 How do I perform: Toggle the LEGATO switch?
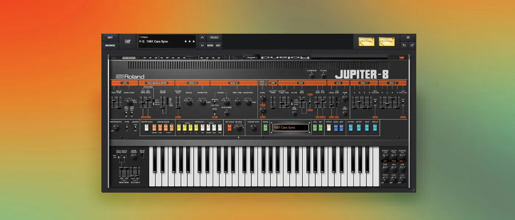[135, 128]
